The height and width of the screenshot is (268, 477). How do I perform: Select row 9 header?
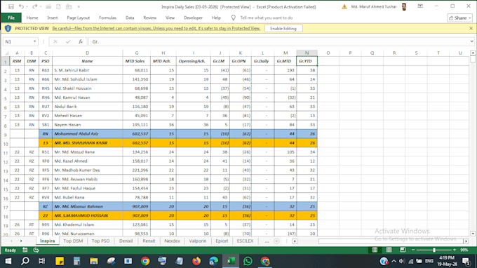[6, 134]
